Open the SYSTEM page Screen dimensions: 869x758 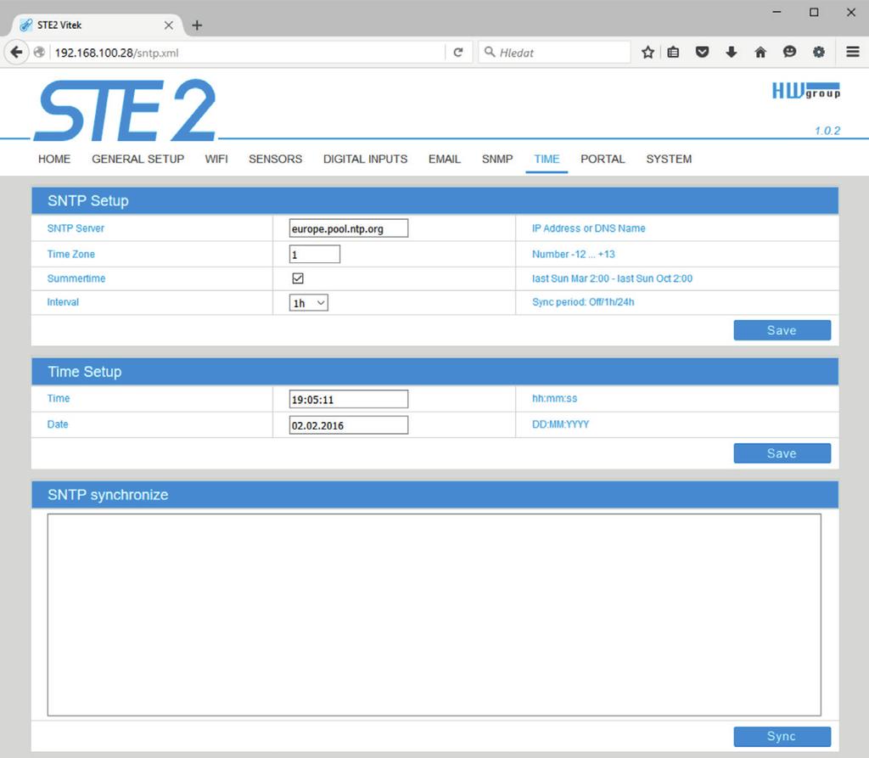pos(669,159)
